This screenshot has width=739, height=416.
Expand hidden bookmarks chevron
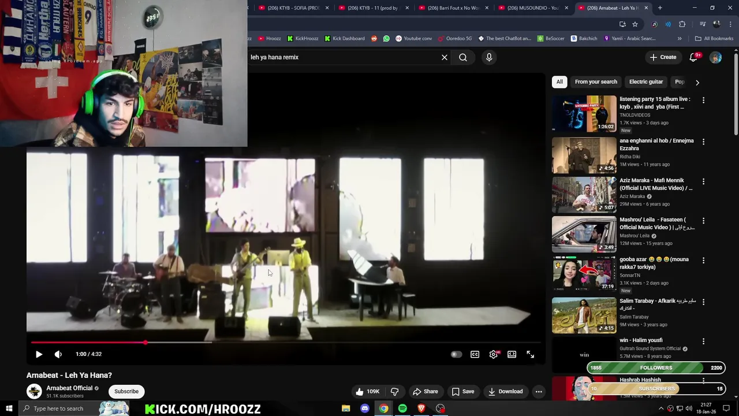click(x=680, y=39)
